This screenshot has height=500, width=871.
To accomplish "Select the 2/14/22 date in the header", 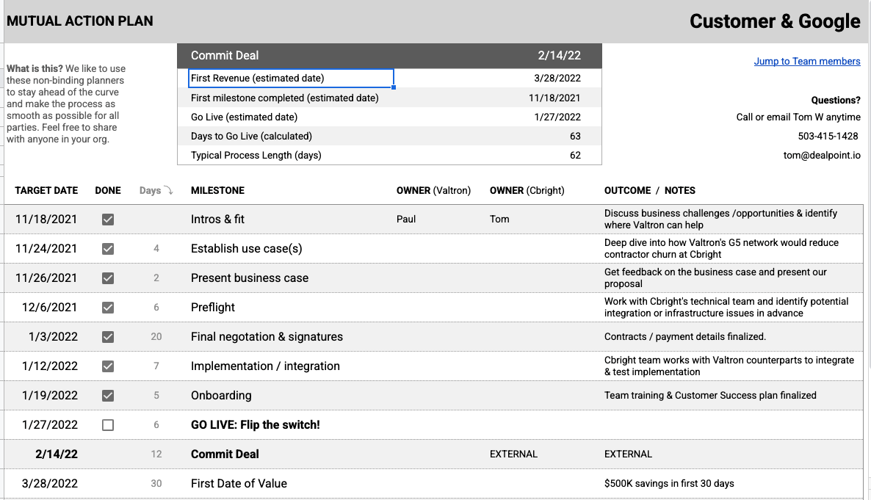I will coord(559,56).
